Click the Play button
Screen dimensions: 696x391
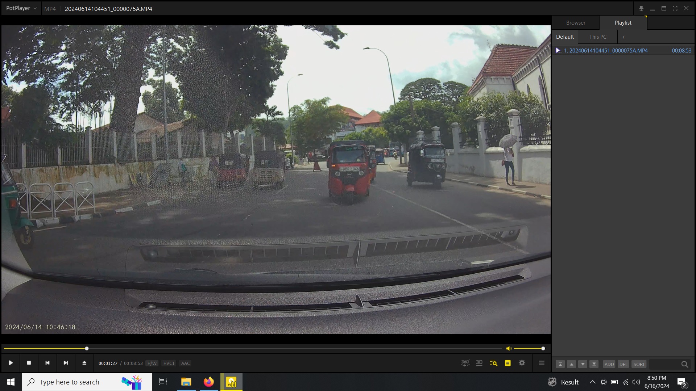click(x=11, y=363)
